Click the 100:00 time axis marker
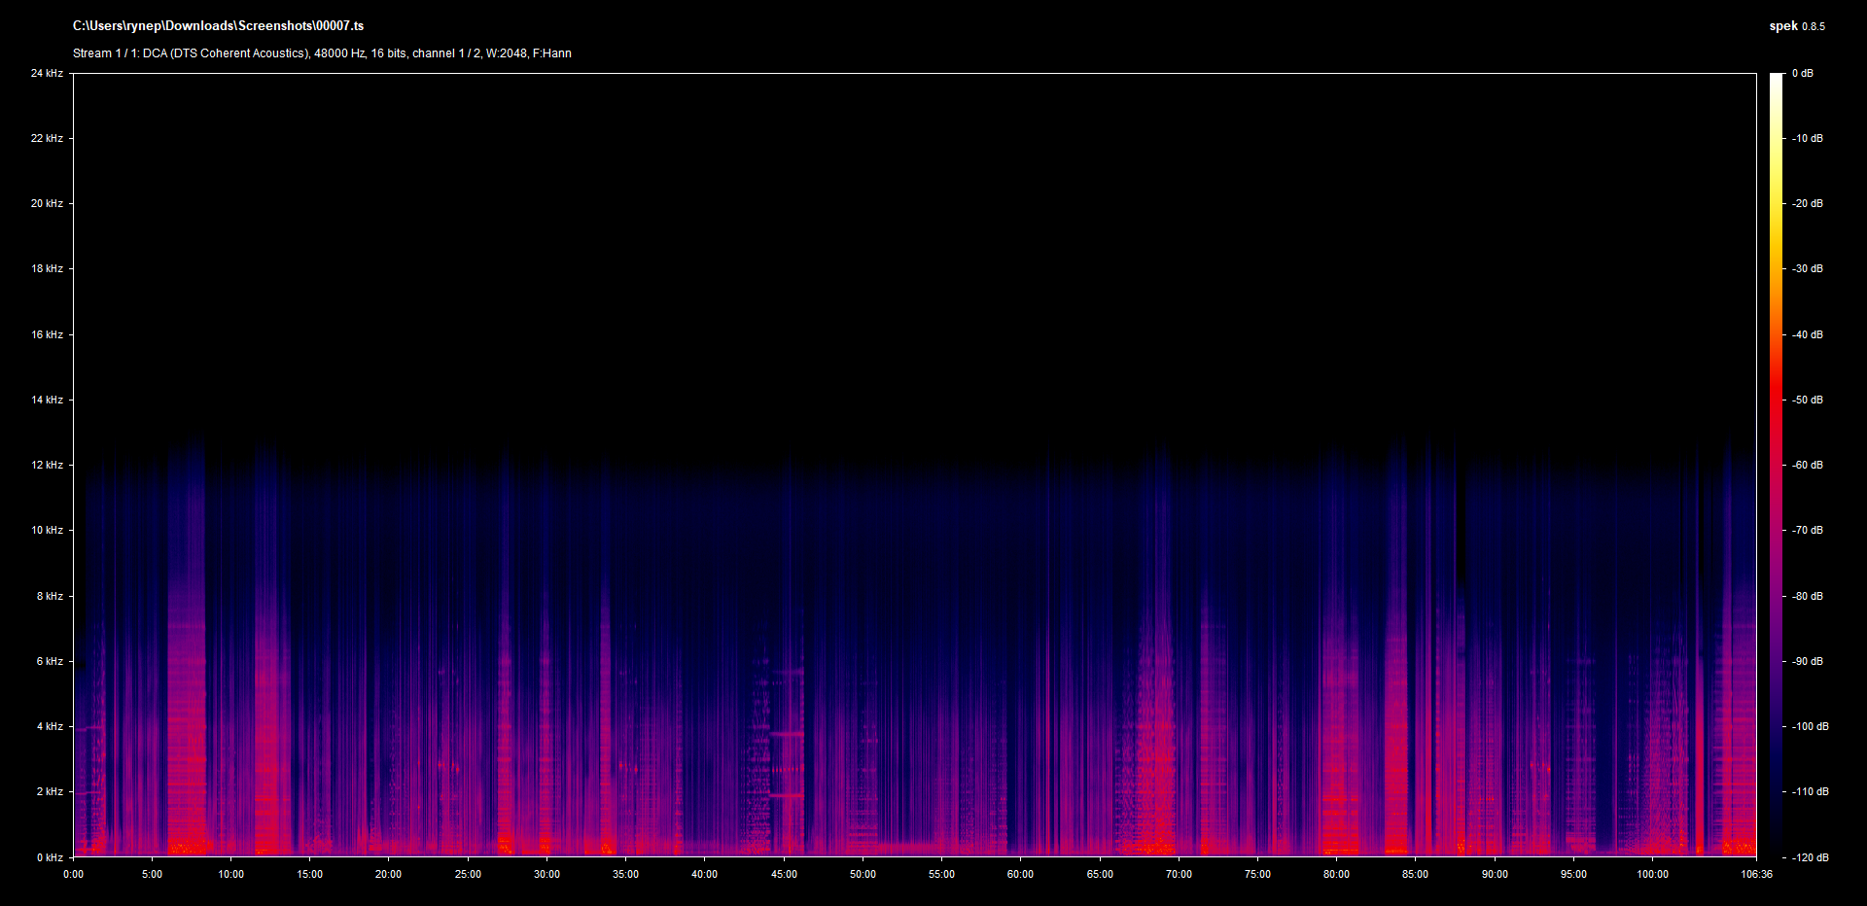This screenshot has height=906, width=1867. [x=1652, y=874]
